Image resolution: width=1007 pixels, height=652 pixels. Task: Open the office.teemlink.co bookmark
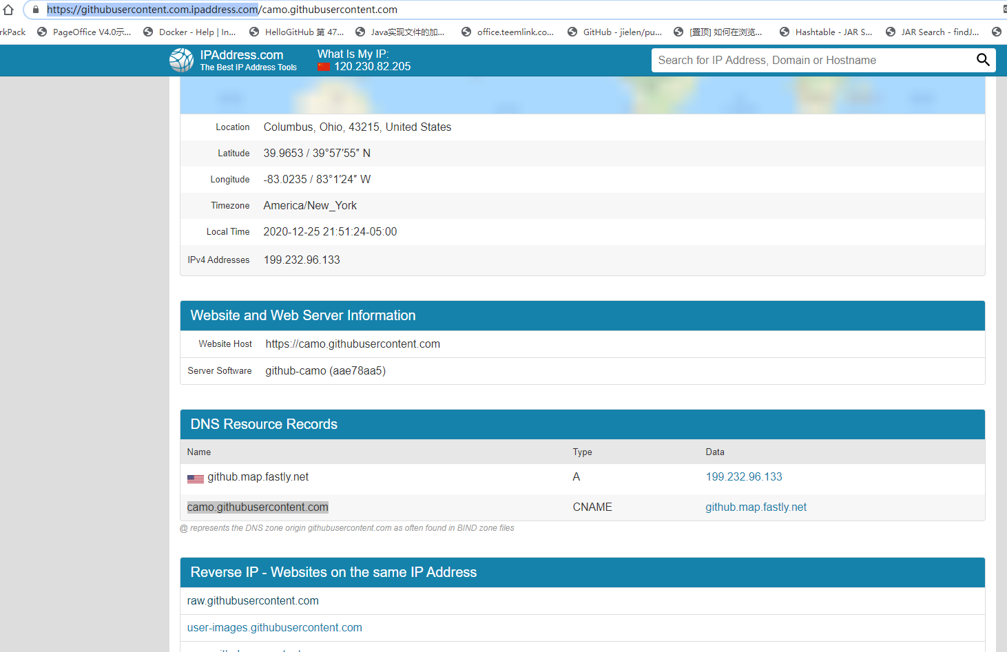tap(508, 32)
